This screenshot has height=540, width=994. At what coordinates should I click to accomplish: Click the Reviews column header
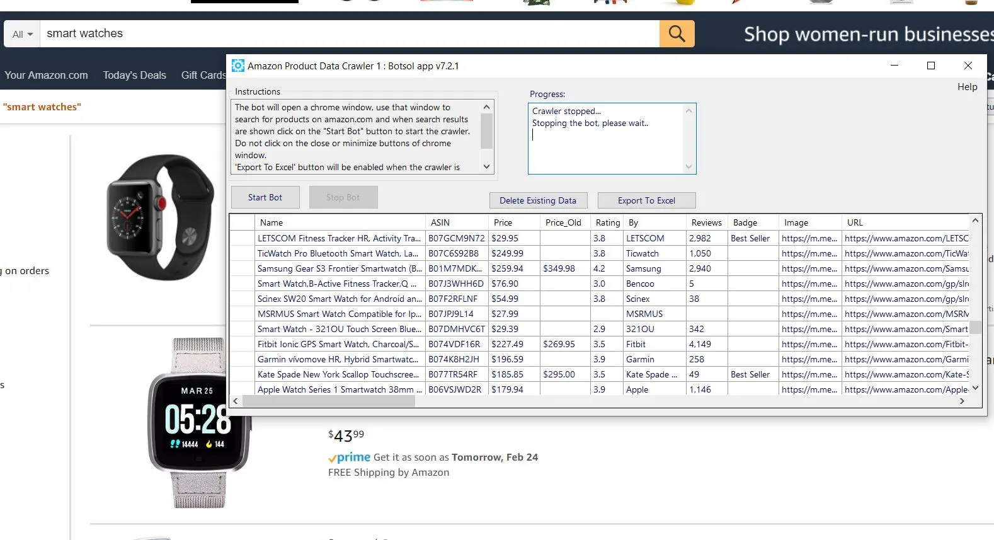(707, 222)
